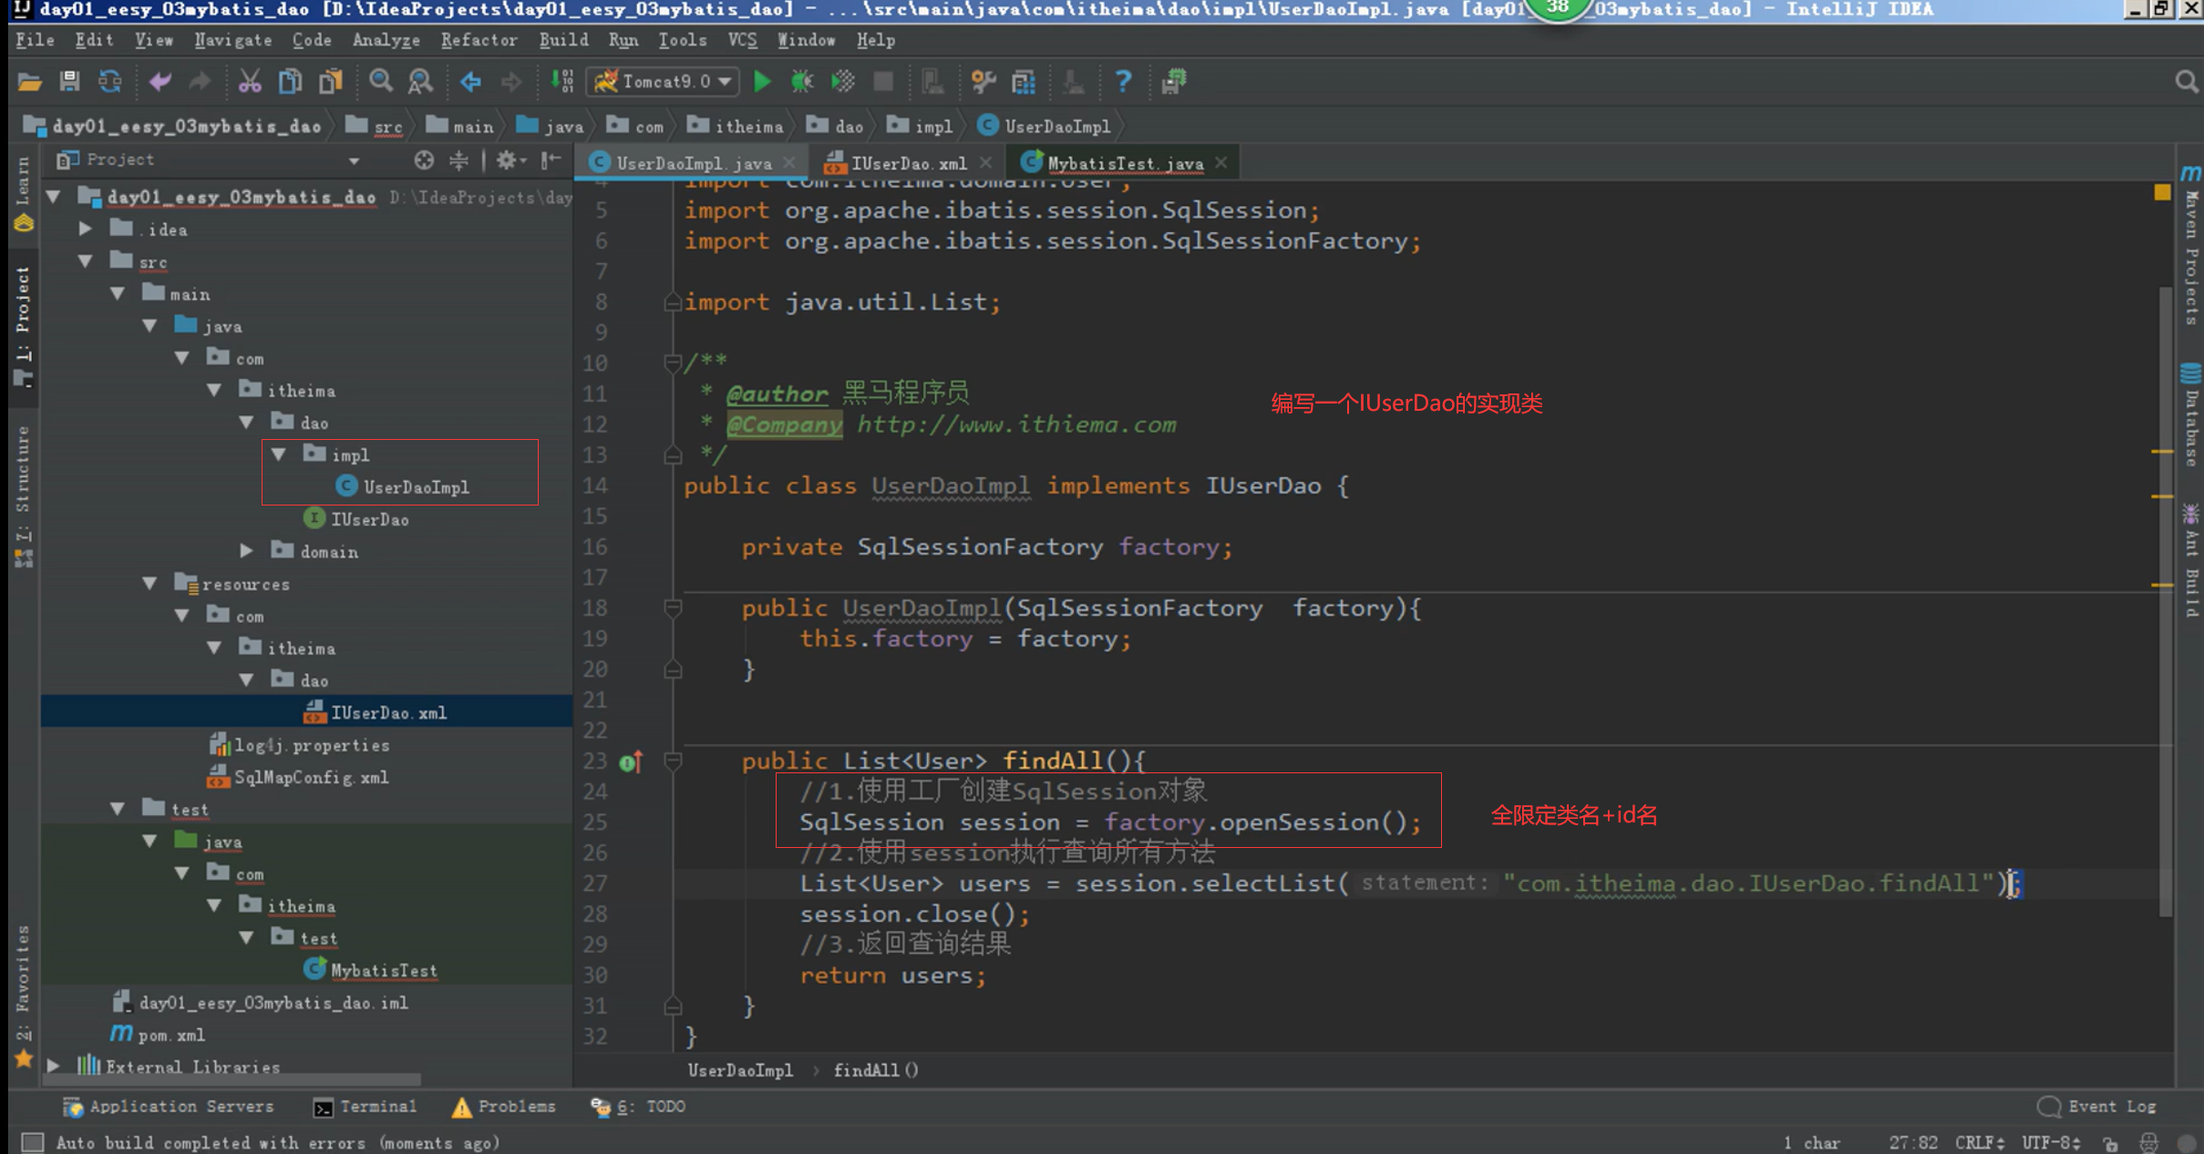The height and width of the screenshot is (1154, 2204).
Task: Open the Tomcat9.0 run configurations dropdown
Action: (x=720, y=81)
